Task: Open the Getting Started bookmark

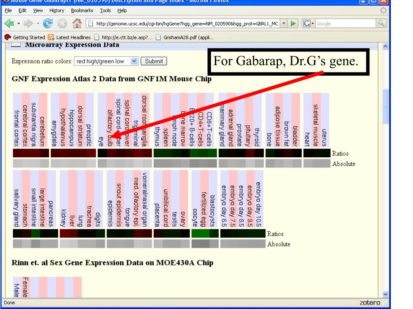Action: 25,37
